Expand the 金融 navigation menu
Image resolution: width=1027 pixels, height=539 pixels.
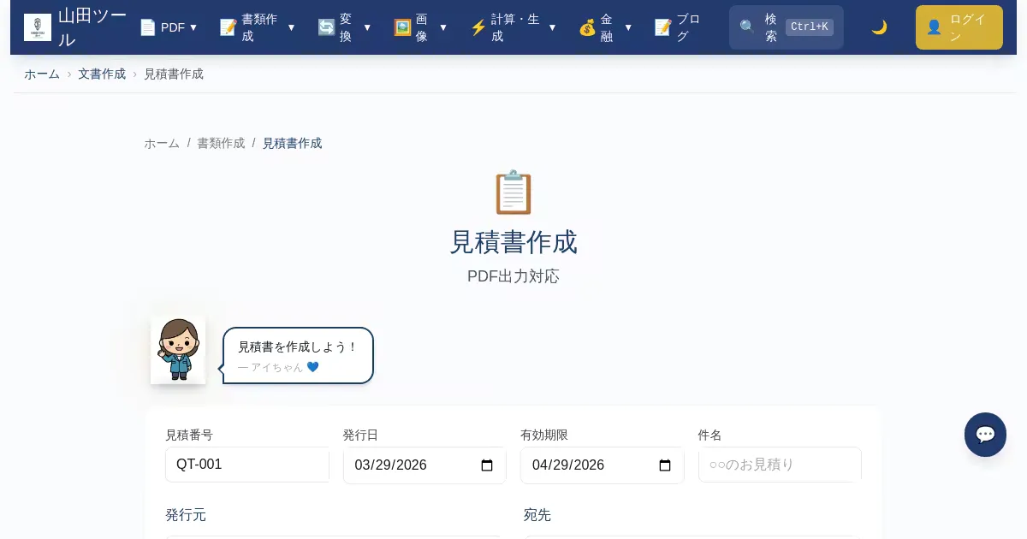coord(606,27)
